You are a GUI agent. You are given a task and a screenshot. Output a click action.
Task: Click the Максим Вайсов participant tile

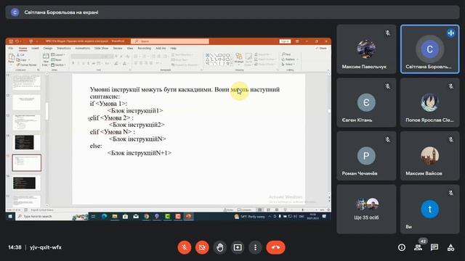click(429, 156)
